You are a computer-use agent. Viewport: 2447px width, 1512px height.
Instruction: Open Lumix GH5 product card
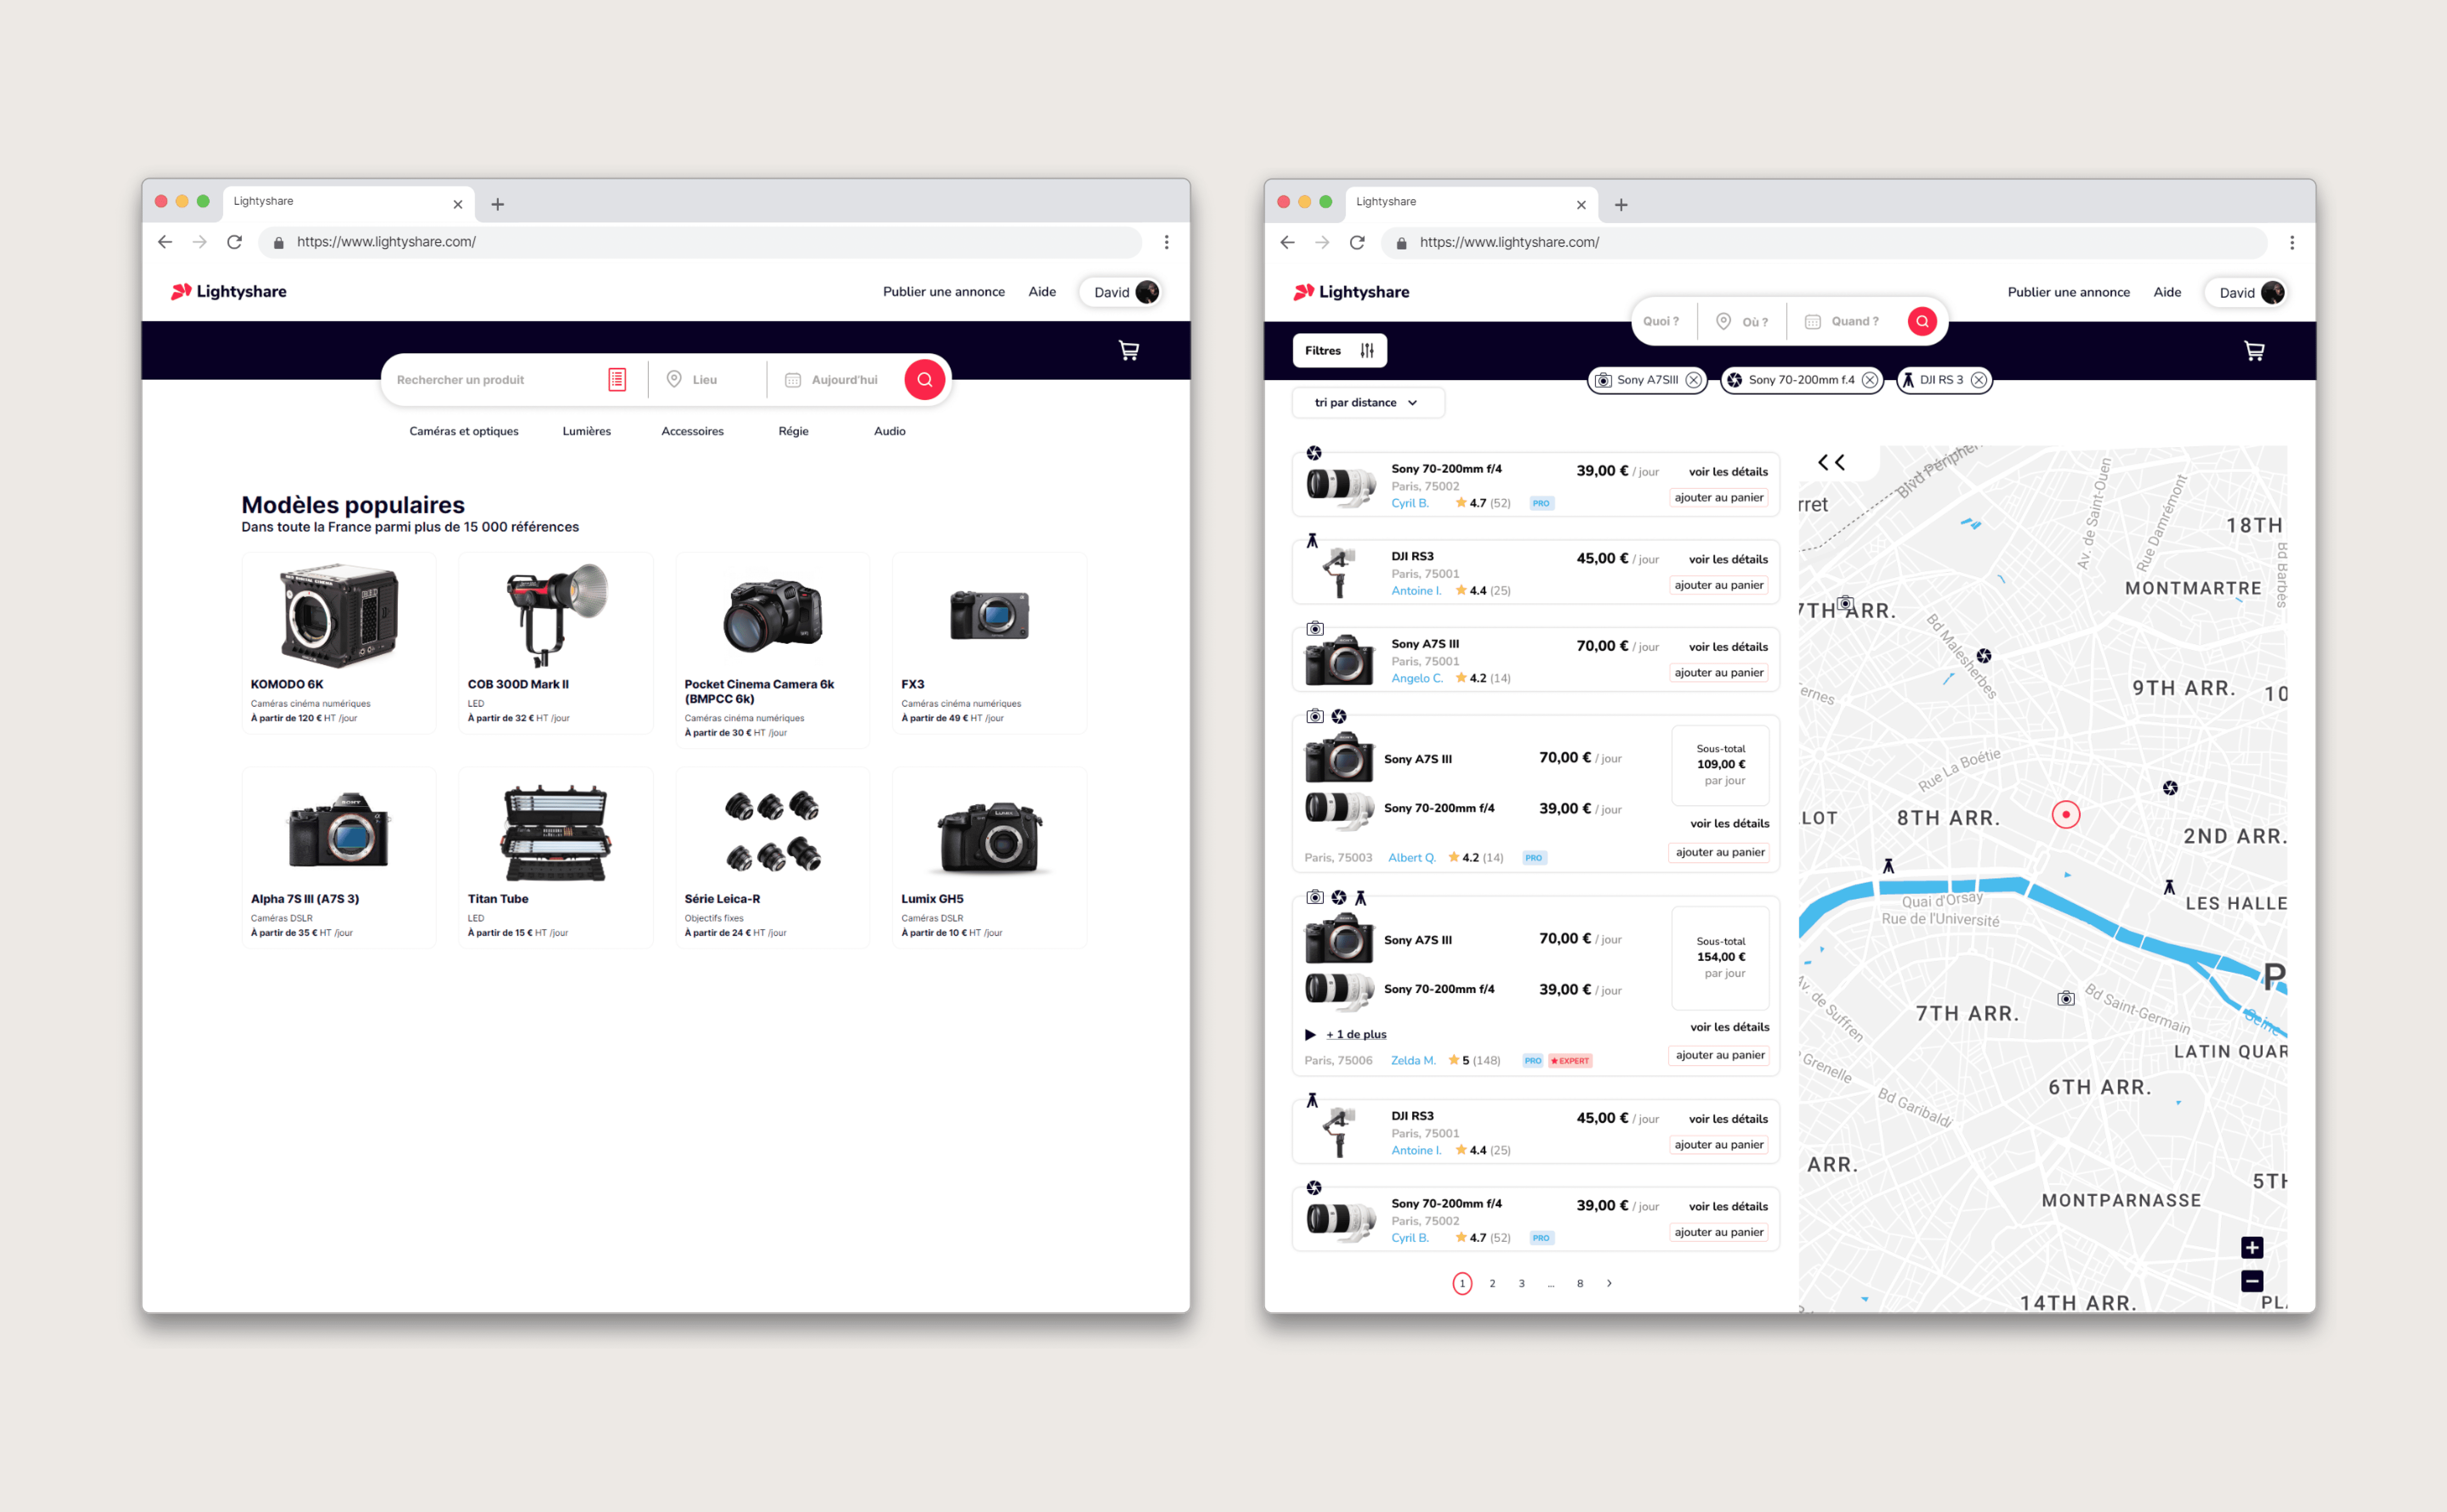pos(989,857)
